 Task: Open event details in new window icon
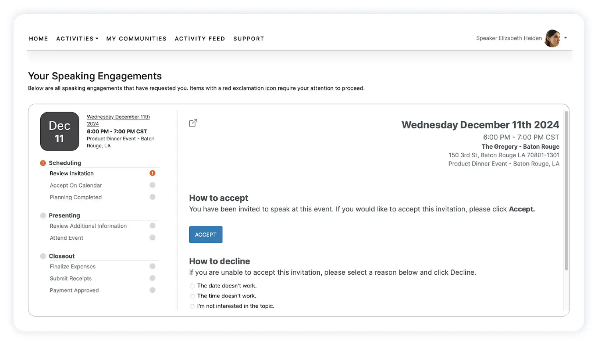193,123
